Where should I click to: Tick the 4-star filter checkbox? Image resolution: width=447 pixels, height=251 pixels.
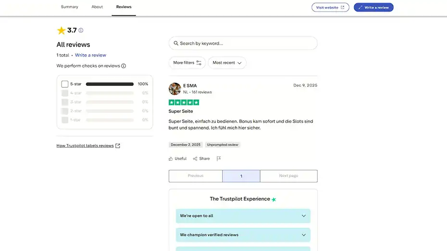click(x=65, y=93)
